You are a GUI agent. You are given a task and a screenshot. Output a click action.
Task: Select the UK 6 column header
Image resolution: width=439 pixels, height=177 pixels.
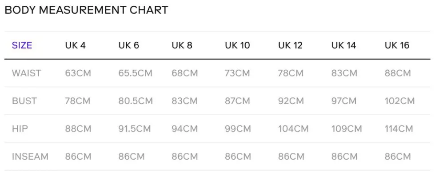coord(128,45)
